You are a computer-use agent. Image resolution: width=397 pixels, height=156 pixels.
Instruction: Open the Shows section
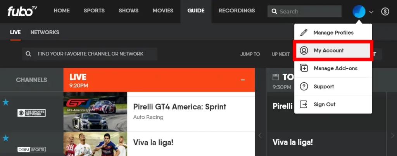click(129, 10)
